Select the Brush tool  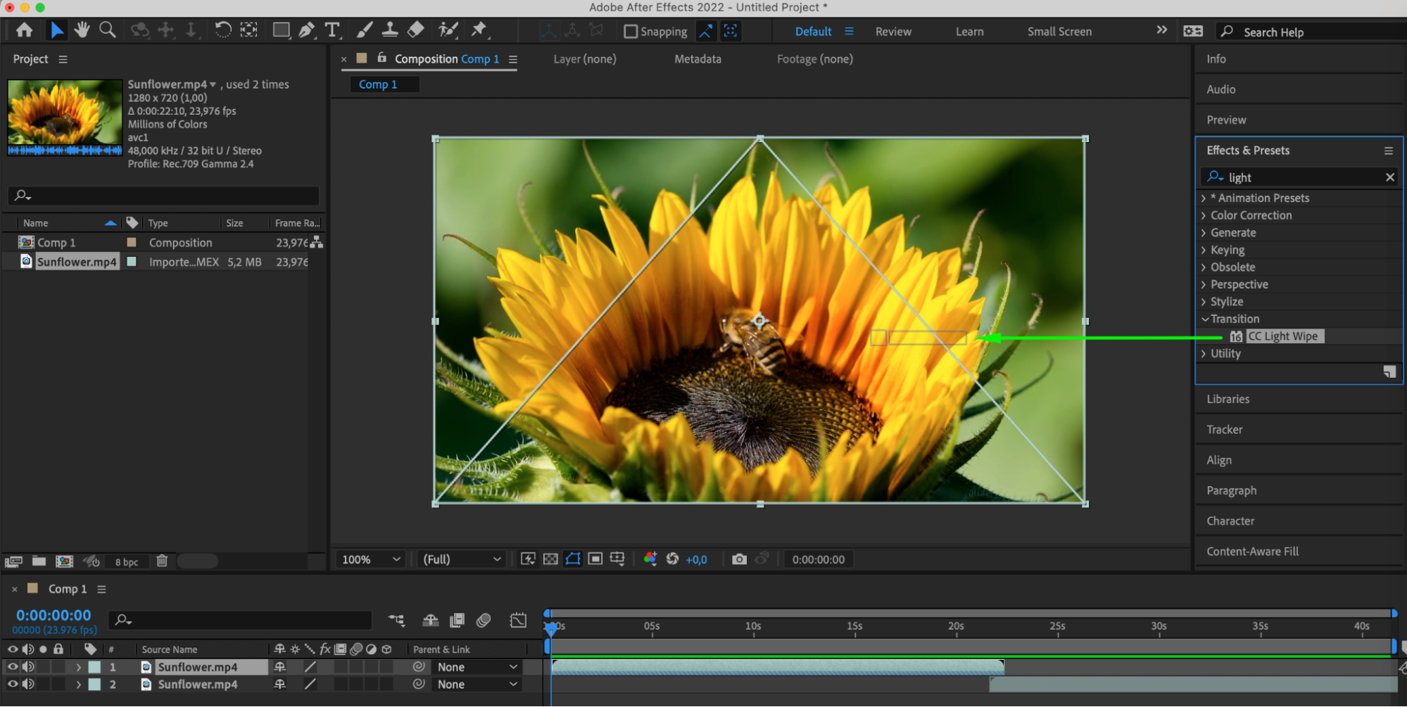(364, 30)
